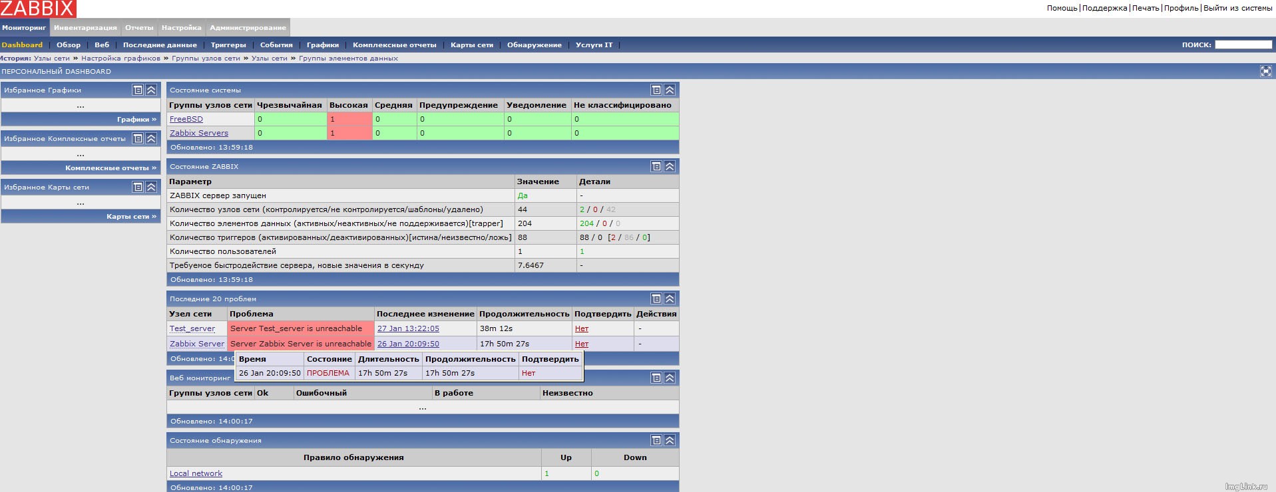Open menu icon of Состояние ZABBIX widget
1276x492 pixels.
tap(656, 166)
